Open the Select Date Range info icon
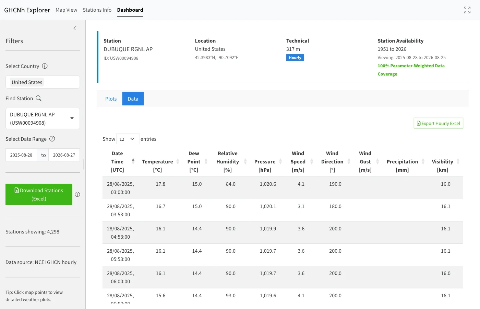 (x=52, y=139)
